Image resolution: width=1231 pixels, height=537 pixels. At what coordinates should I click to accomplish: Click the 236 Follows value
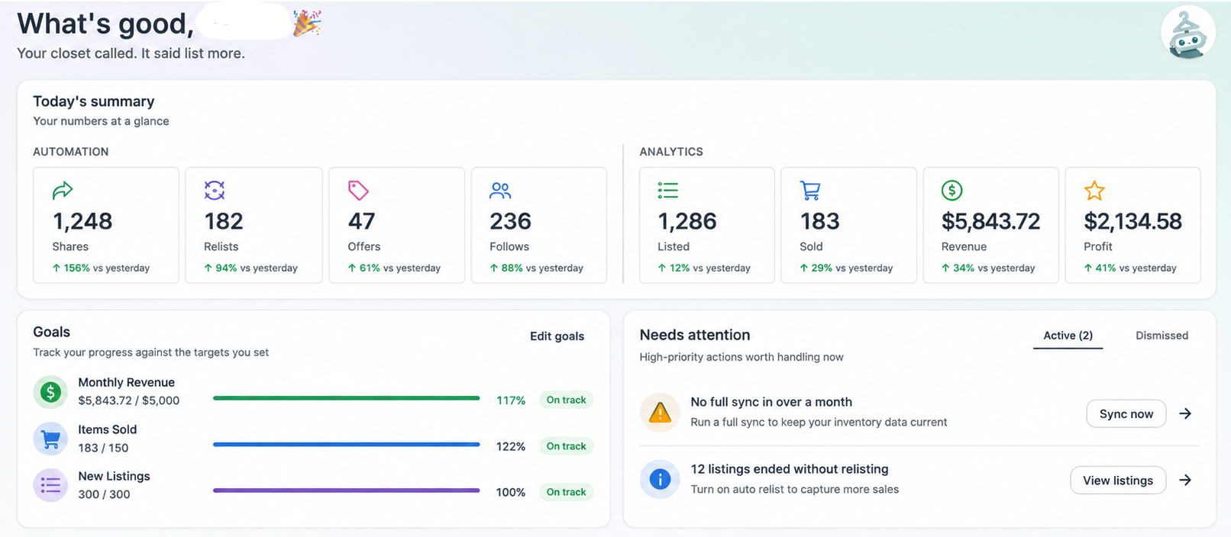click(x=510, y=221)
